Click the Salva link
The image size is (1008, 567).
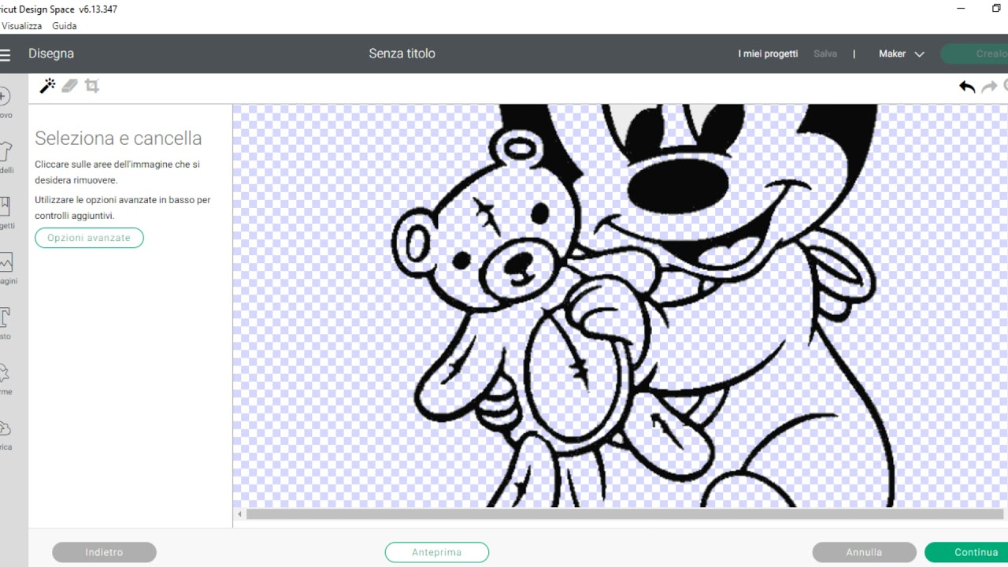825,54
